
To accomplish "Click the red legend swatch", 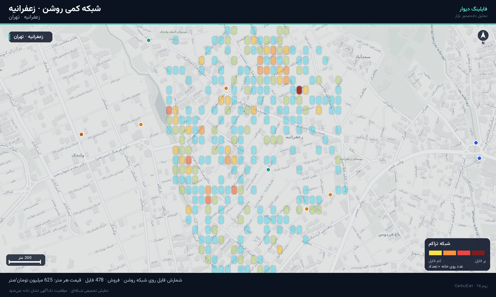I will pyautogui.click(x=464, y=253).
